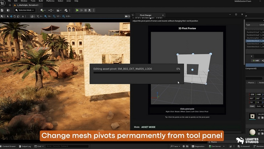Switch to the Pivot Changer tab

[146, 15]
